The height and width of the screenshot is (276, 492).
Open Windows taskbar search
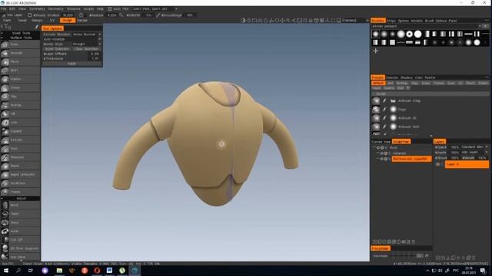[x=18, y=271]
